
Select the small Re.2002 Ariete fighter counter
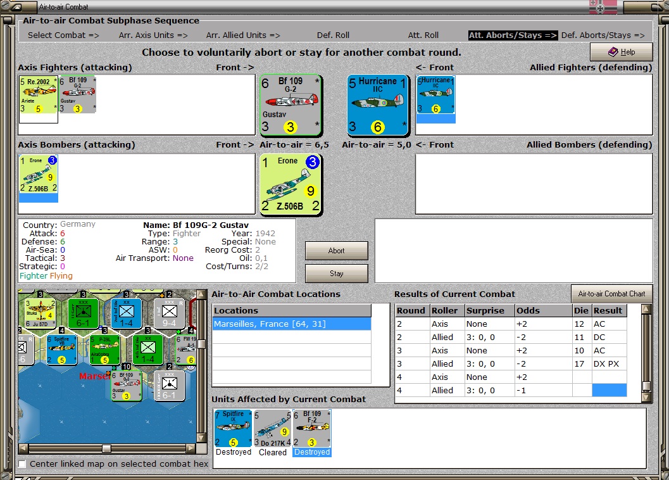[39, 95]
